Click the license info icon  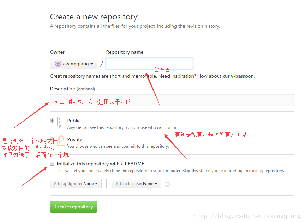[x=167, y=184]
